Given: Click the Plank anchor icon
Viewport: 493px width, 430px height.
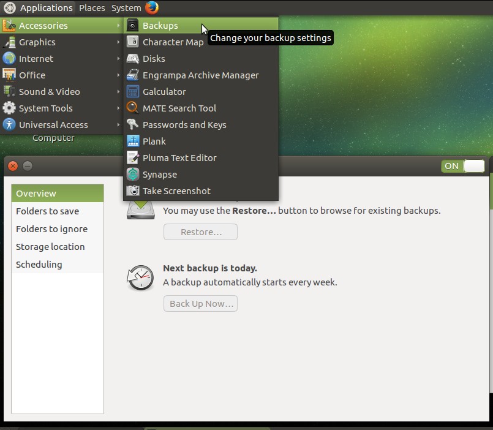Looking at the screenshot, I should (133, 141).
